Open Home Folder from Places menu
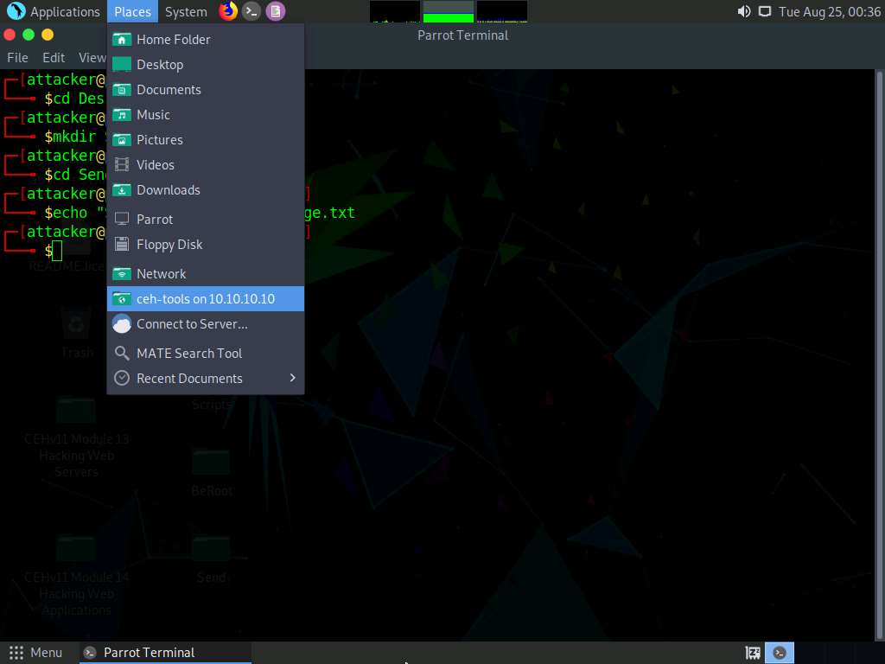The width and height of the screenshot is (885, 664). click(206, 40)
